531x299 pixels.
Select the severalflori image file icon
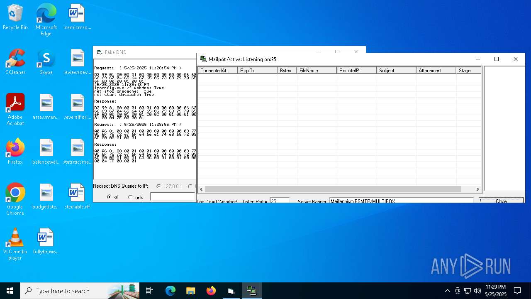pyautogui.click(x=77, y=107)
